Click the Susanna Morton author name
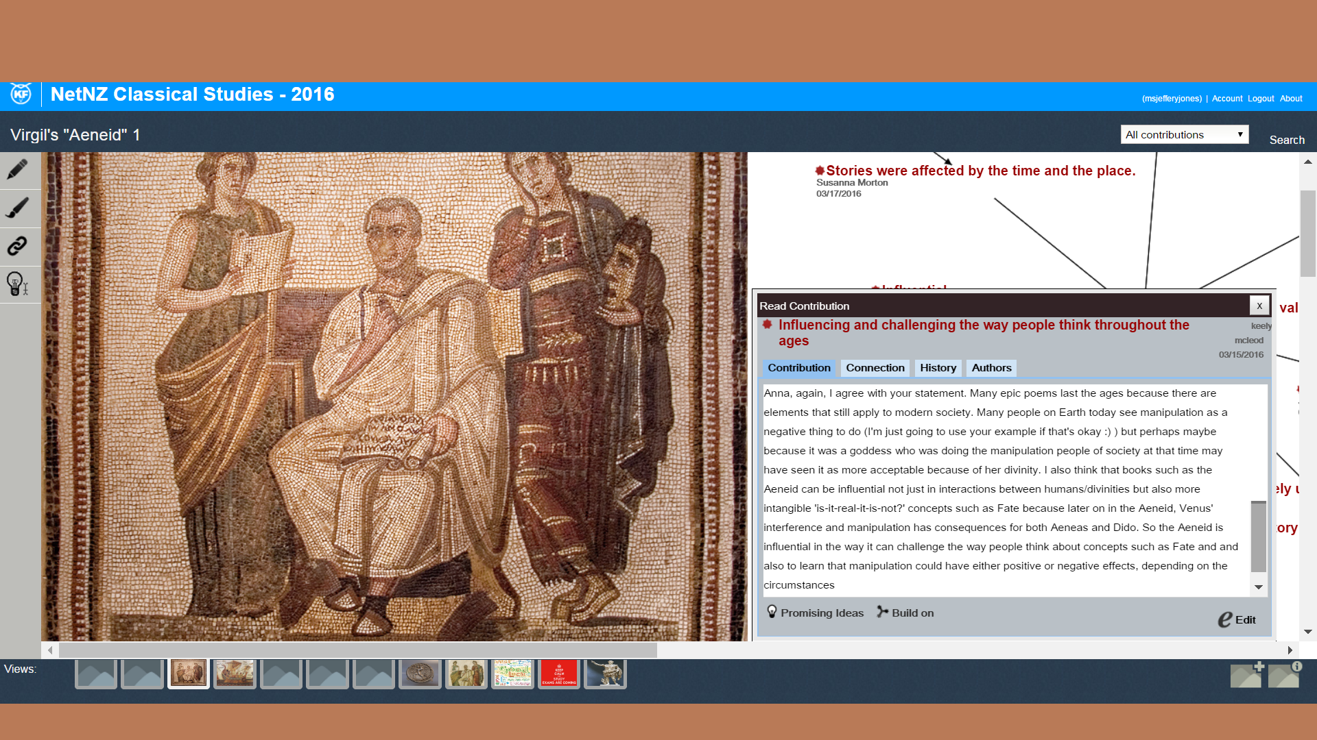 coord(852,182)
